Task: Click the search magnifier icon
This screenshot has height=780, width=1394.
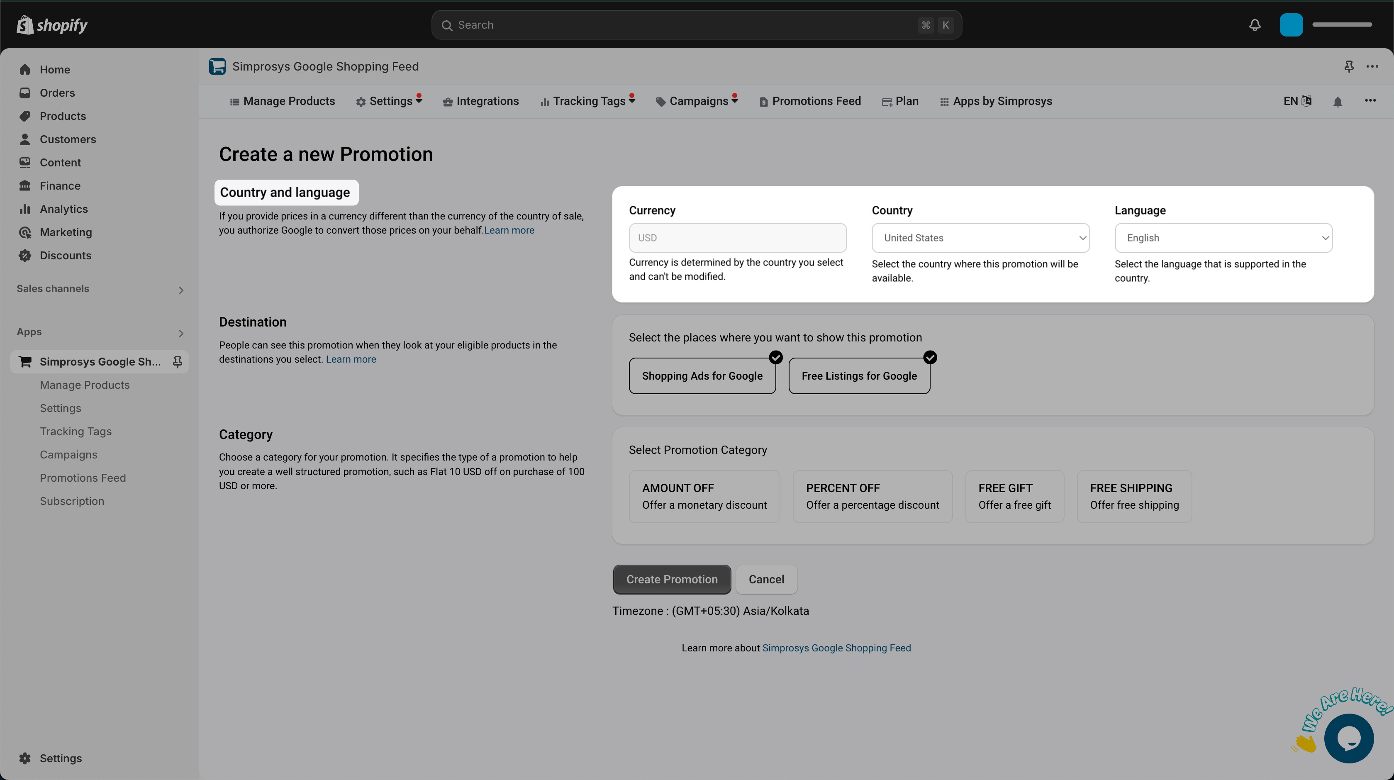Action: [446, 25]
